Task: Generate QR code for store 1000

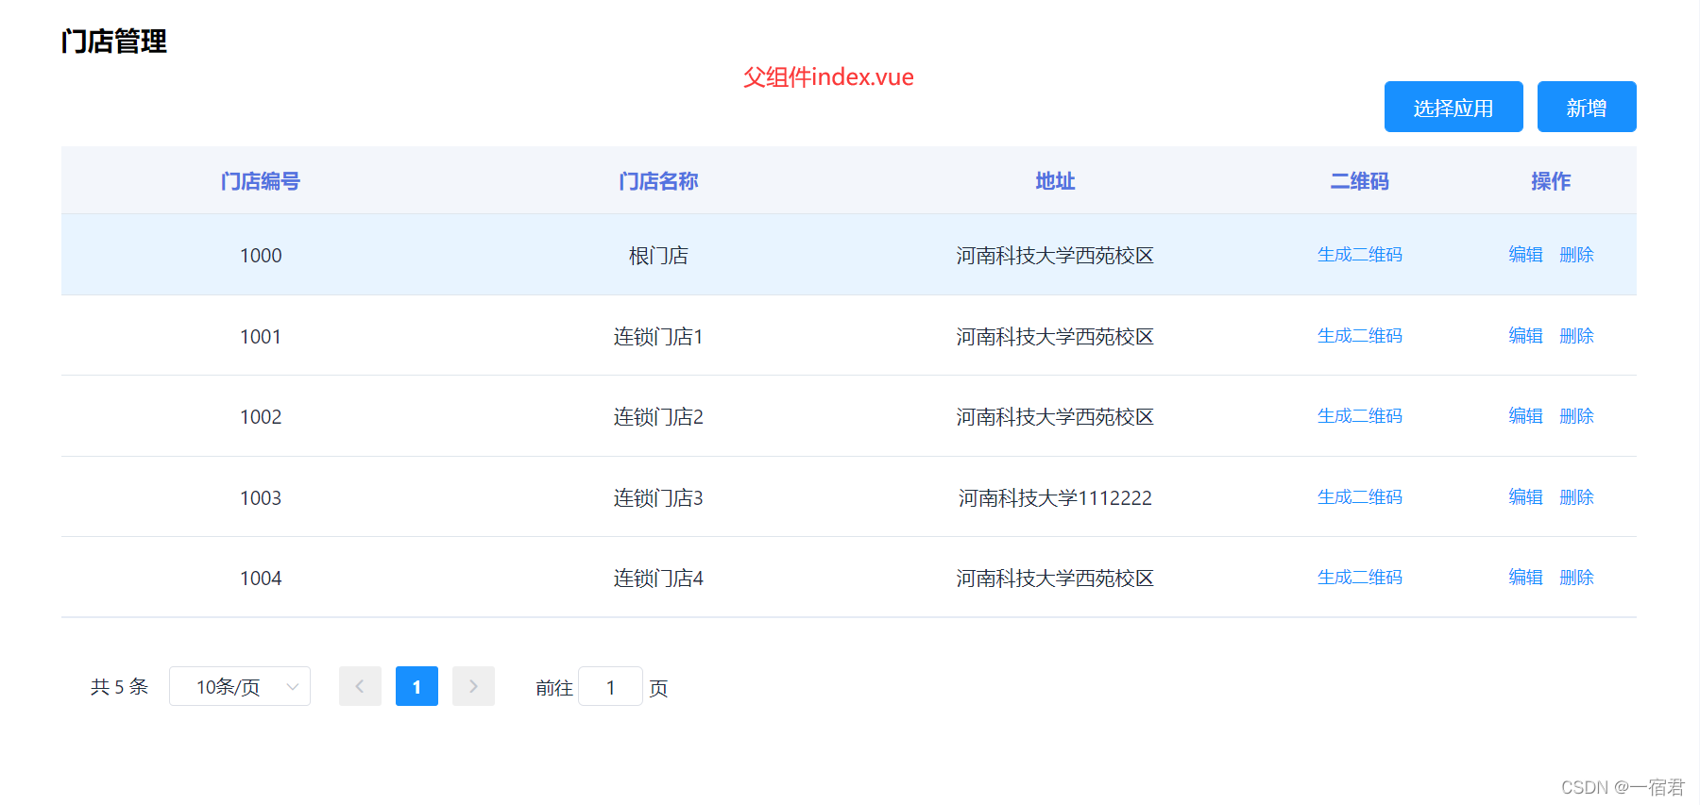Action: pos(1359,255)
